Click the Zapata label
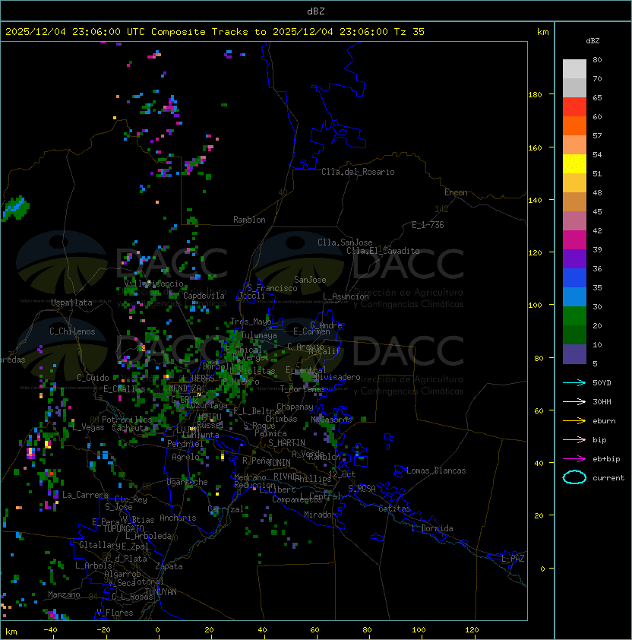632x640 pixels. coord(169,566)
